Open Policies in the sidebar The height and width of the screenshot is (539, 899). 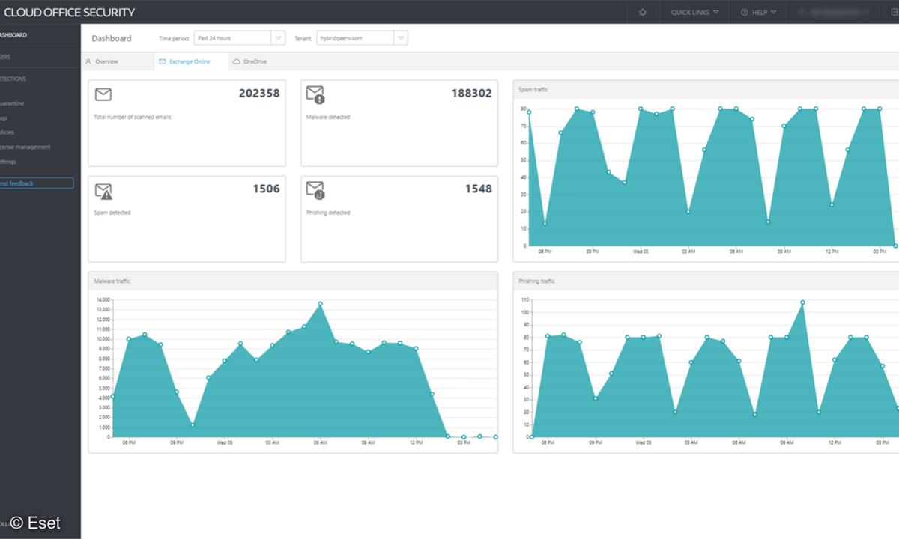click(7, 133)
